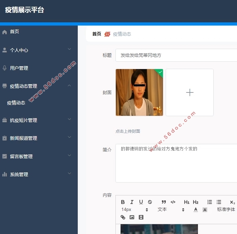Image resolution: width=237 pixels, height=234 pixels.
Task: Expand the 留言板管理 menu chevron
Action: point(69,155)
